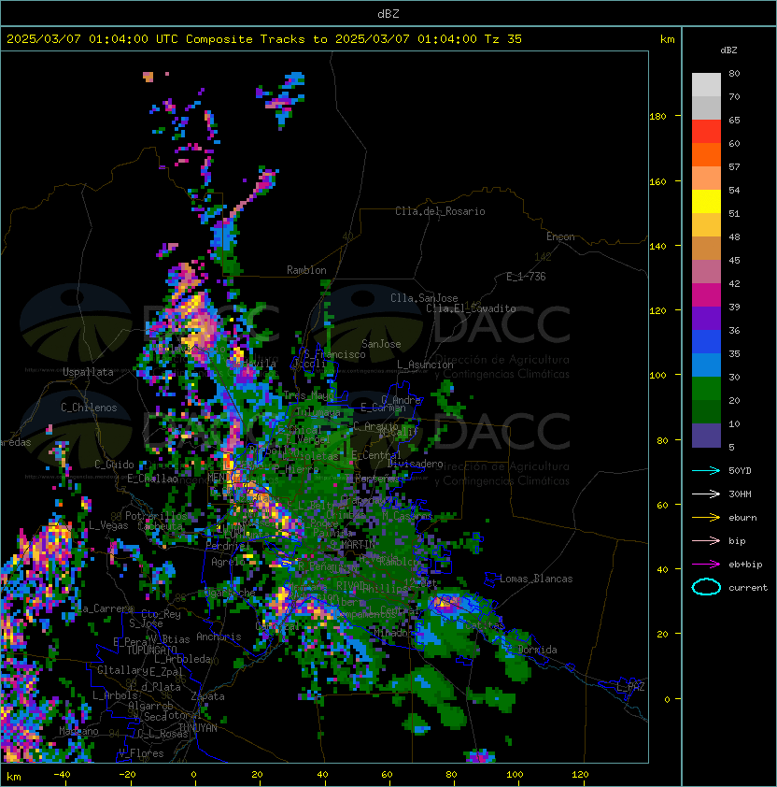The height and width of the screenshot is (787, 777).
Task: Click the white 30HM arrow in legend
Action: coord(706,494)
